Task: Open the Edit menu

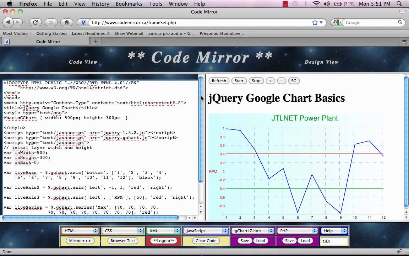Action: (x=63, y=4)
